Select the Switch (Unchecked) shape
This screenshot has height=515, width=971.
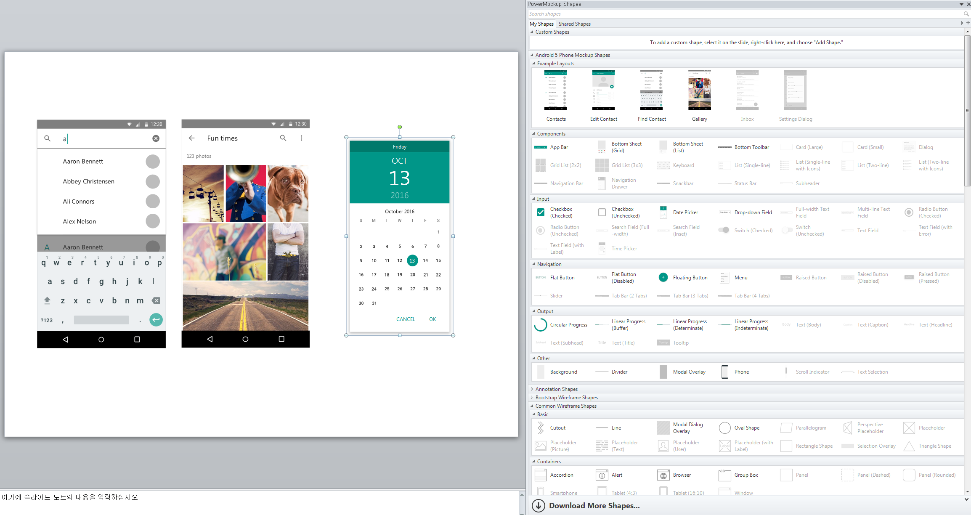(x=804, y=231)
